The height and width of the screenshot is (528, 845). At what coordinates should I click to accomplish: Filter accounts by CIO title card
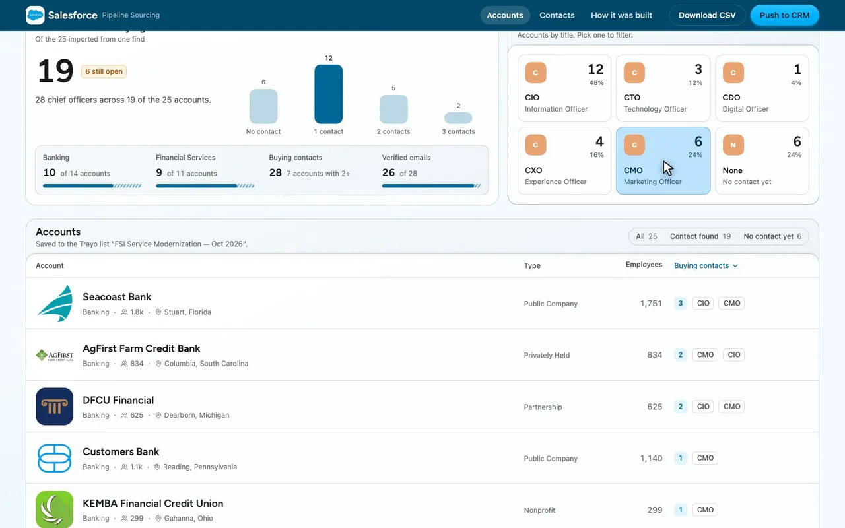[564, 88]
